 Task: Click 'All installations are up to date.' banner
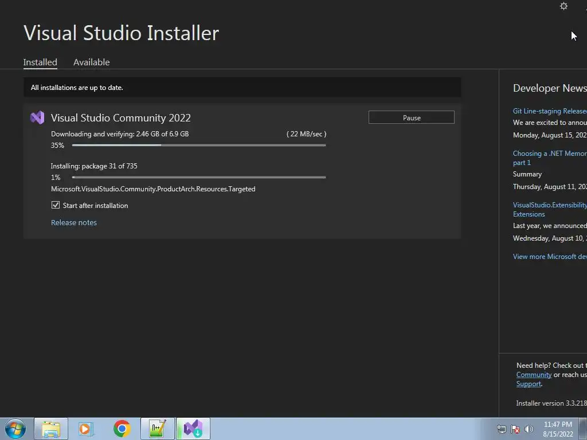pos(242,88)
